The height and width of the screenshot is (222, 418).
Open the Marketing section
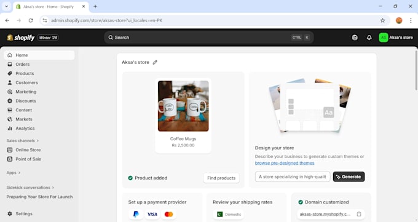[x=26, y=92]
